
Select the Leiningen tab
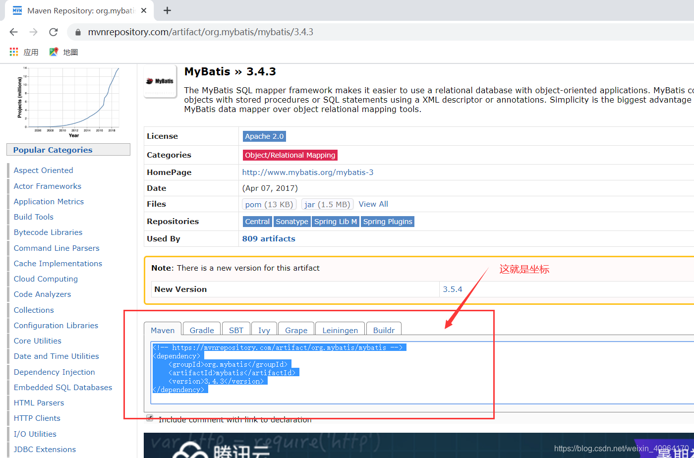pos(340,330)
